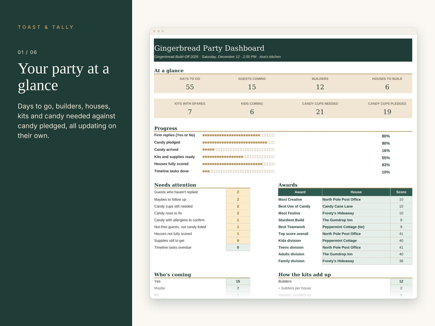435x326 pixels.
Task: Select the 'How the kits add up' heading
Action: coord(304,275)
